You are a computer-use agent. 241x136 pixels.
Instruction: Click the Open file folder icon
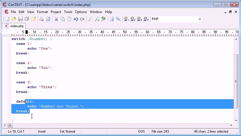coord(14,19)
